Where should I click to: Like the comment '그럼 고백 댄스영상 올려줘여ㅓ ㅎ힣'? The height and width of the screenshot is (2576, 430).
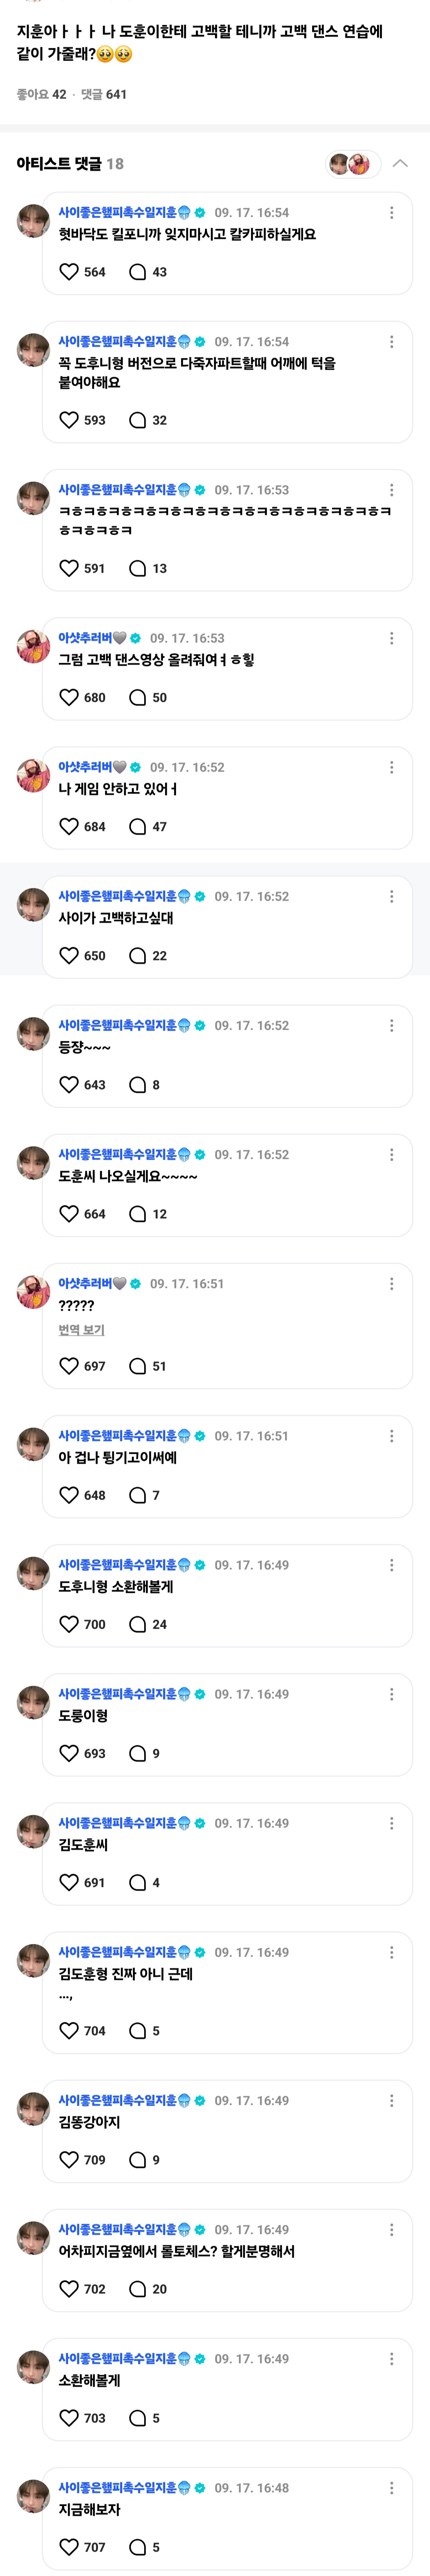click(x=69, y=698)
